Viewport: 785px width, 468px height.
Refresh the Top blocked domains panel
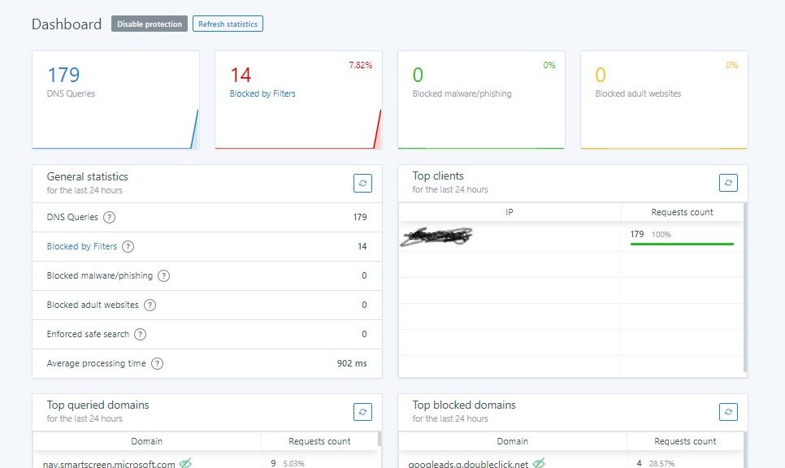(x=728, y=412)
